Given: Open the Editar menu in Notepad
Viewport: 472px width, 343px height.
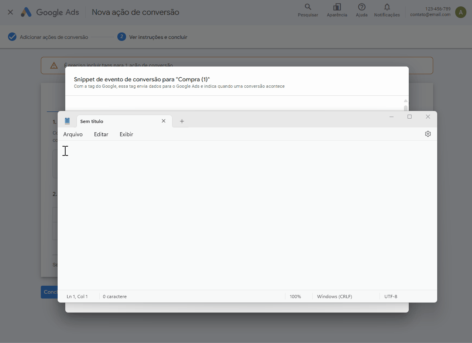Looking at the screenshot, I should coord(101,134).
